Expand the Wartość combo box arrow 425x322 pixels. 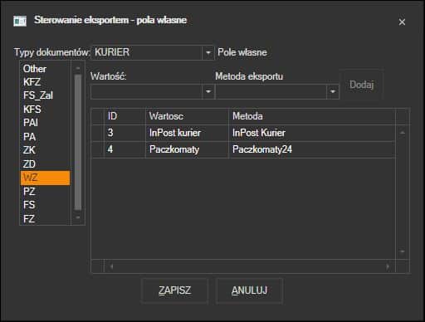point(208,91)
